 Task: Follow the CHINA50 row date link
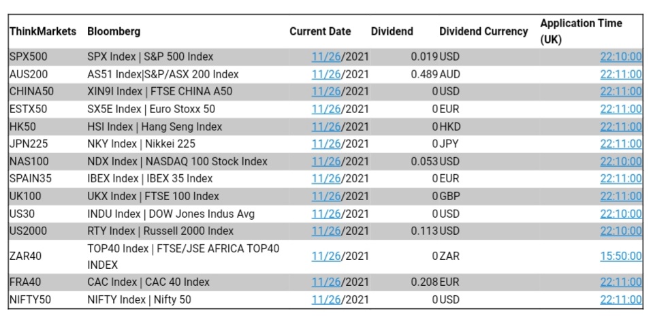click(327, 91)
